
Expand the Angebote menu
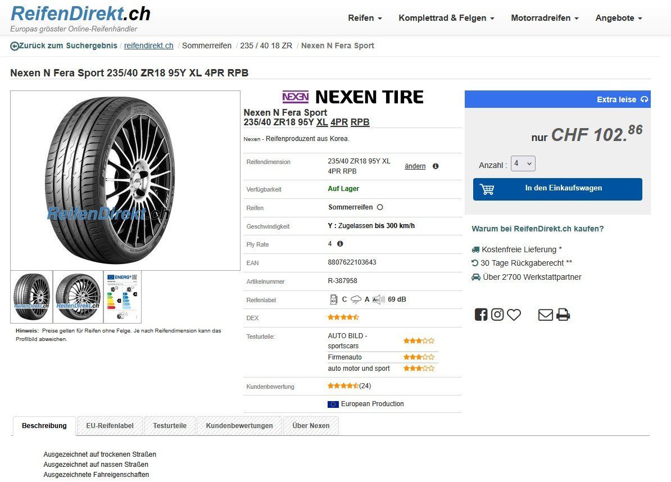[x=619, y=18]
